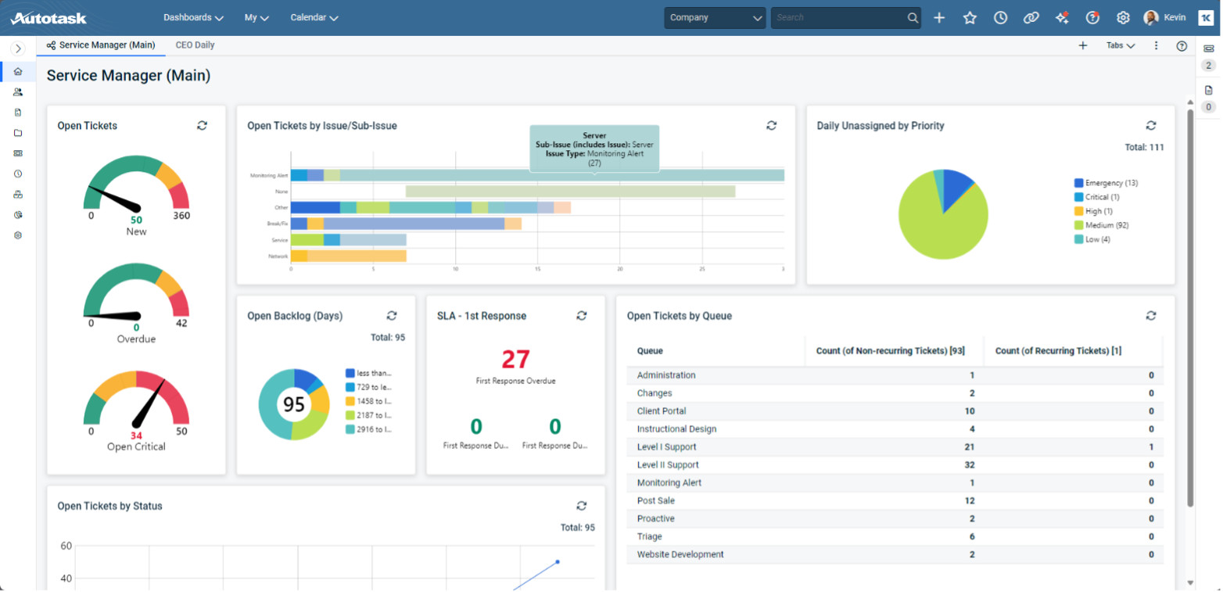Toggle Medium (92) in the pie chart legend
Screen dimensions: 1223x592
point(1106,225)
